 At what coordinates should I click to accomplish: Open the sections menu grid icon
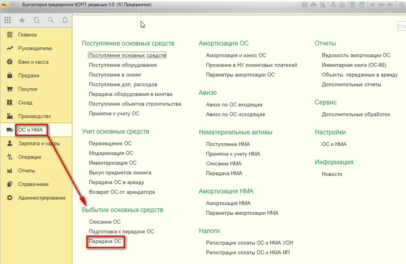coord(8,20)
